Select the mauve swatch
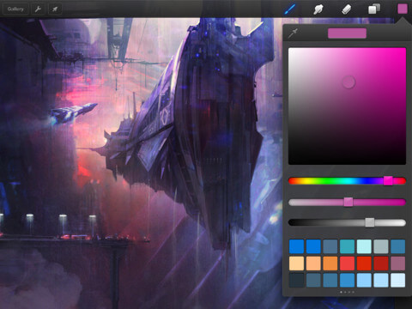412x309 pixels. [x=397, y=264]
